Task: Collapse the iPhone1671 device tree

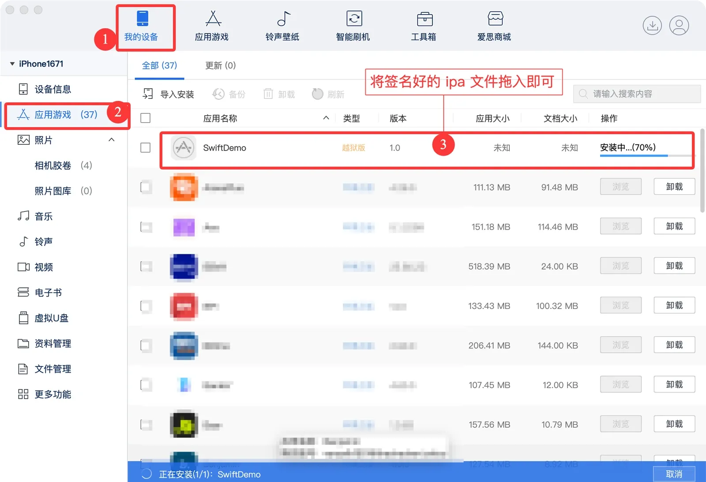Action: click(x=12, y=64)
